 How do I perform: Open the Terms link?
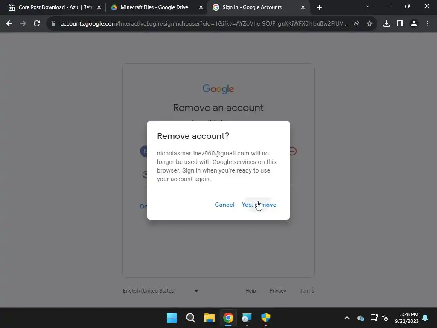click(x=307, y=290)
